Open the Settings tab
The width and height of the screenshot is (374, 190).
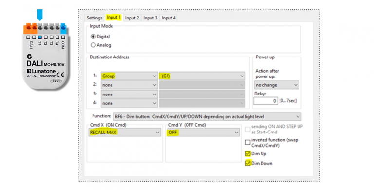click(x=94, y=18)
